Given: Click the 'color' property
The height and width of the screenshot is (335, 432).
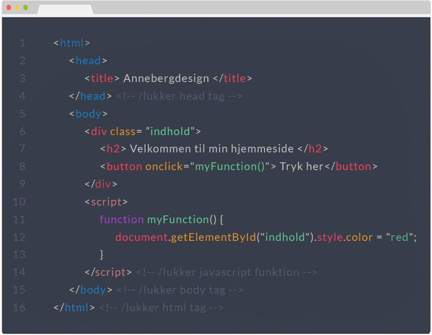Looking at the screenshot, I should pos(359,237).
